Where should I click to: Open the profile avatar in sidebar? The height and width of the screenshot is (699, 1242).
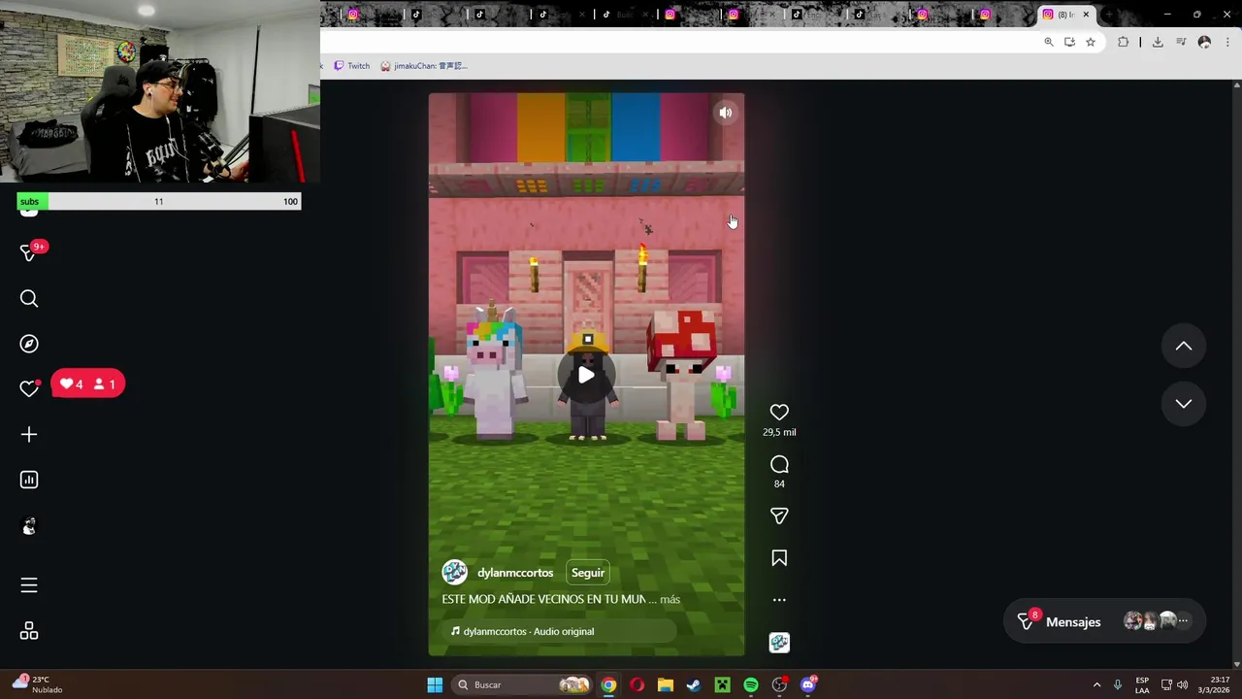(29, 526)
